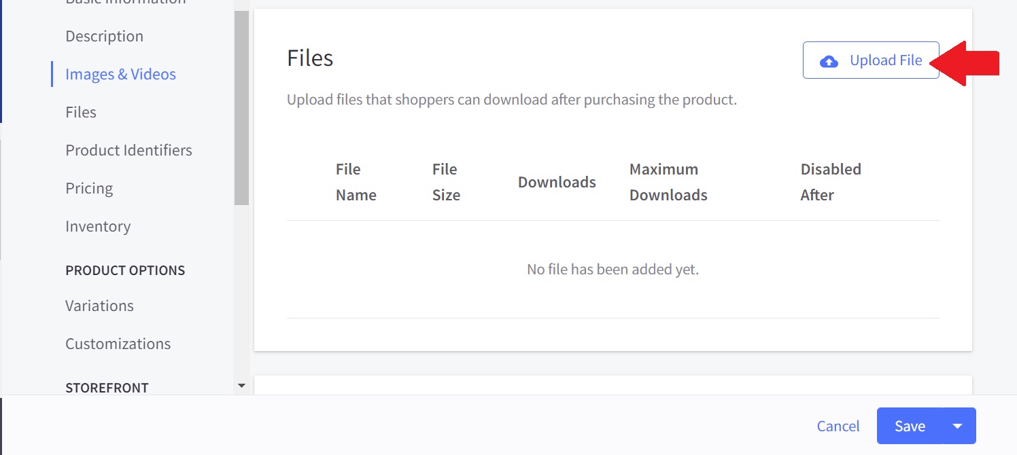Click the File Size column header
This screenshot has width=1017, height=455.
[x=446, y=182]
